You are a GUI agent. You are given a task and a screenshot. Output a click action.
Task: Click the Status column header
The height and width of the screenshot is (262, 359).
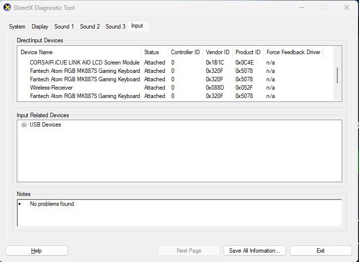(155, 52)
